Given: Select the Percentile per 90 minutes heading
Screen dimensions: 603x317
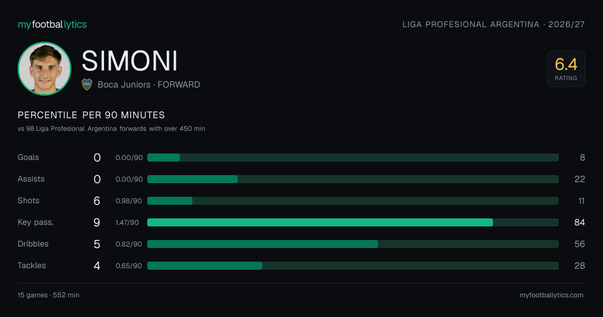Looking at the screenshot, I should [x=91, y=115].
